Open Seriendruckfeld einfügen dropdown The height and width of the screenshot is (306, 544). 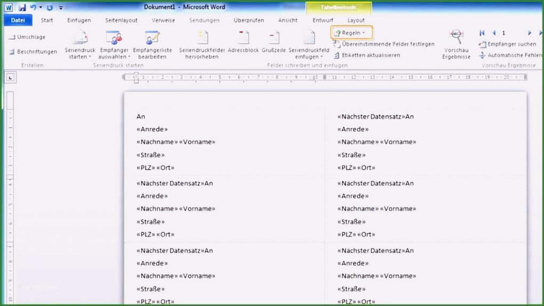click(309, 45)
